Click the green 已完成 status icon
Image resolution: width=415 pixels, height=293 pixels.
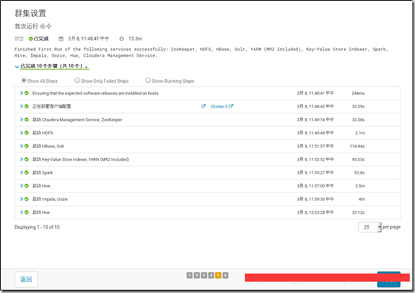(31, 39)
